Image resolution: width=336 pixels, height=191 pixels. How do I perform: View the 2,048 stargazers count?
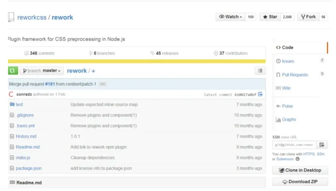tap(287, 17)
